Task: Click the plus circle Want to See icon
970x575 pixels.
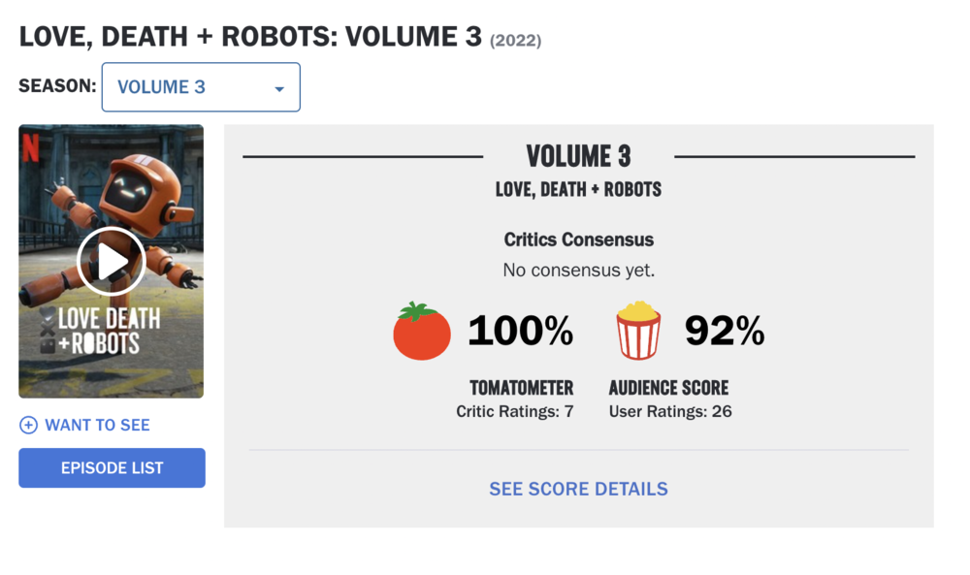Action: [28, 426]
